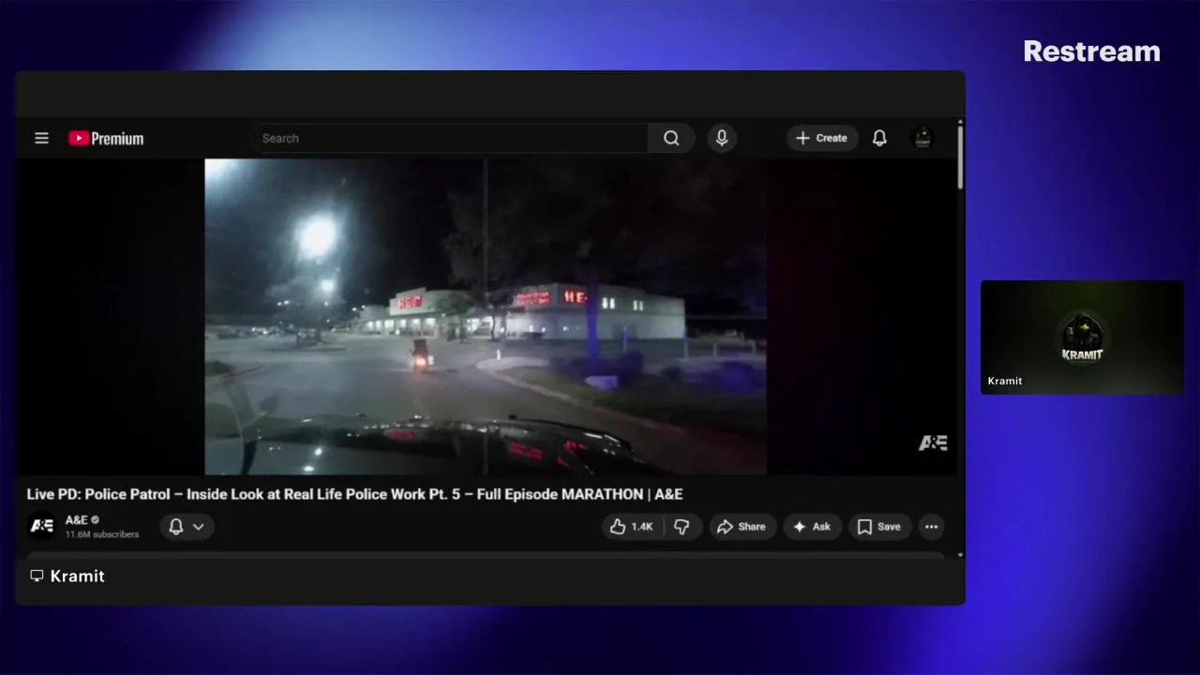Open the Create button
The image size is (1200, 675).
coord(822,138)
